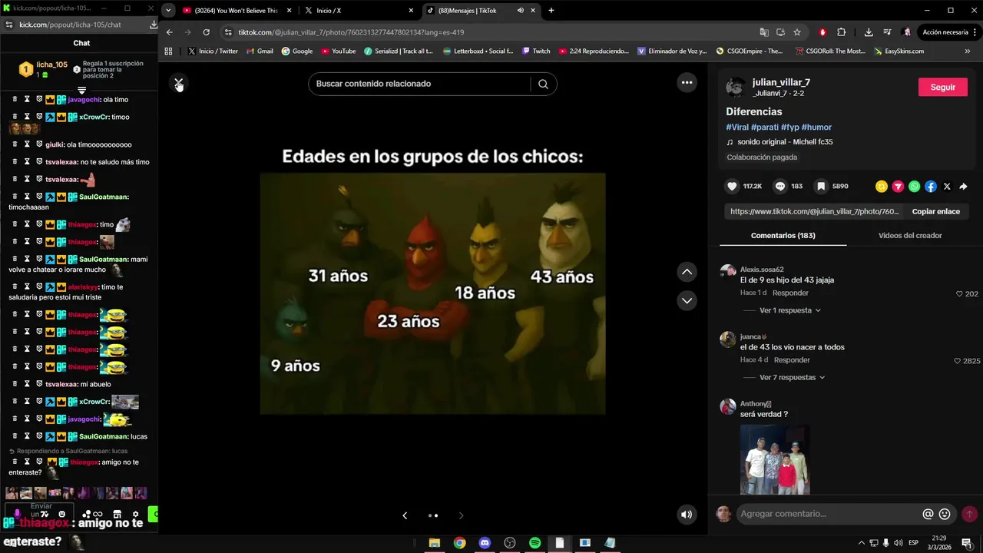Open Kick chat settings gear

tap(135, 514)
